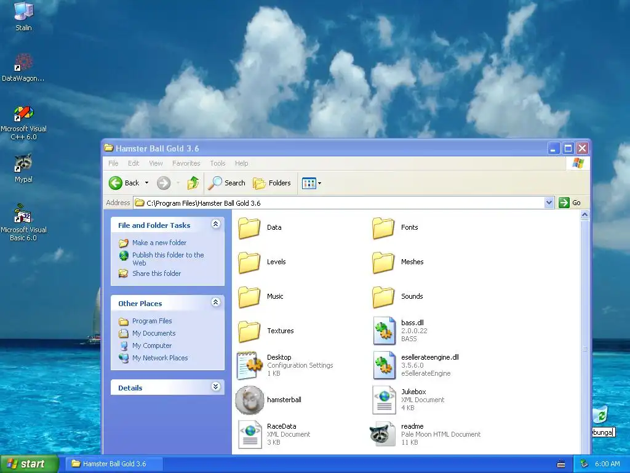Click Hamster Ball Gold 3.6 taskbar button
This screenshot has width=630, height=473.
[114, 464]
